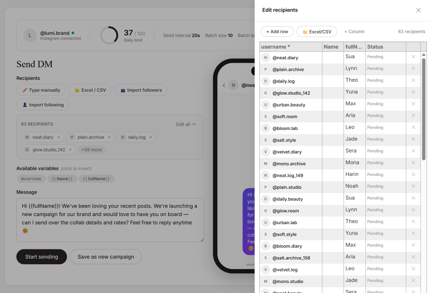Choose Import following option
Viewport: 430px width, 293px height.
coord(43,105)
